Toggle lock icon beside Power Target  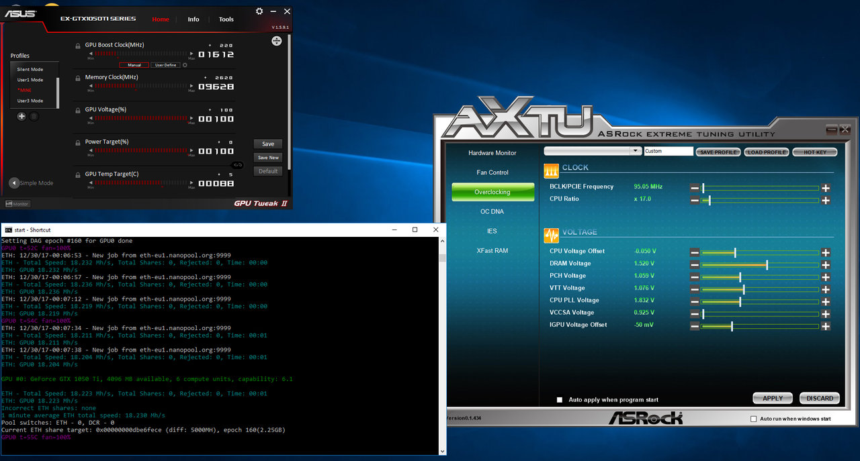click(x=78, y=142)
